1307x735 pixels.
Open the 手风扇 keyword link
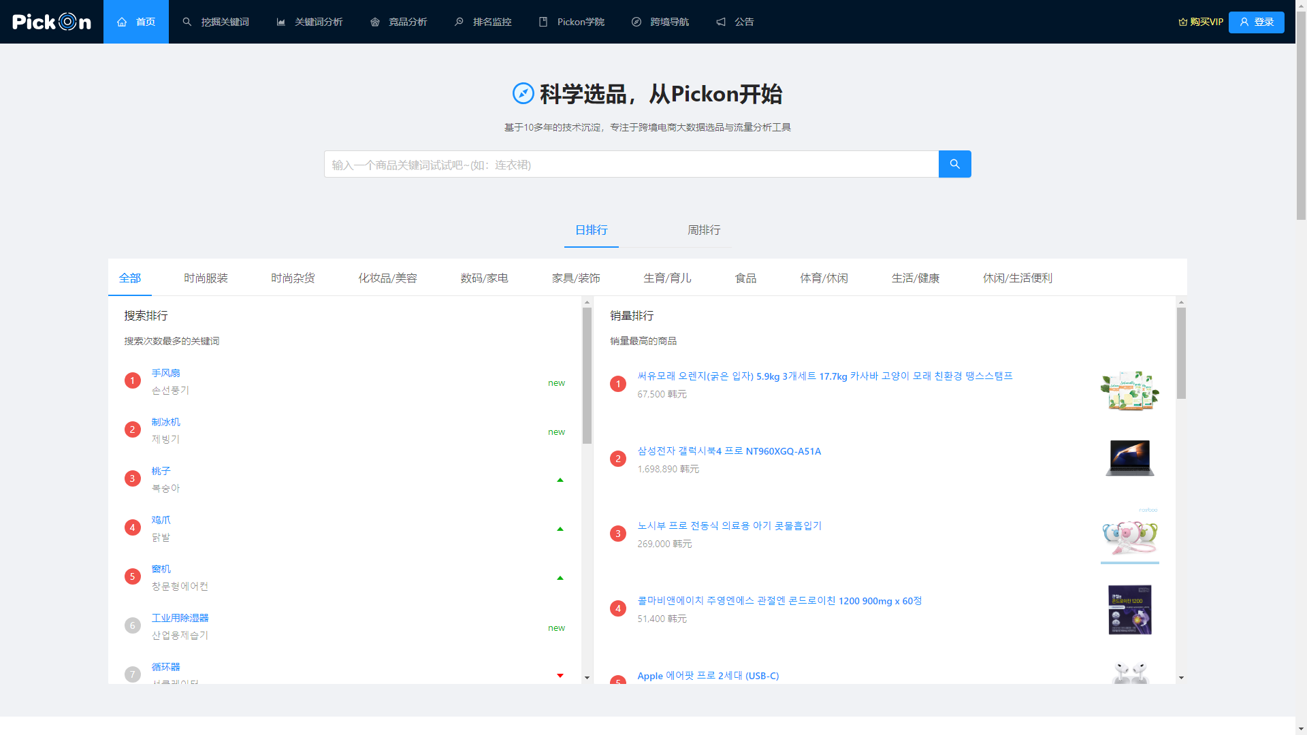[166, 372]
